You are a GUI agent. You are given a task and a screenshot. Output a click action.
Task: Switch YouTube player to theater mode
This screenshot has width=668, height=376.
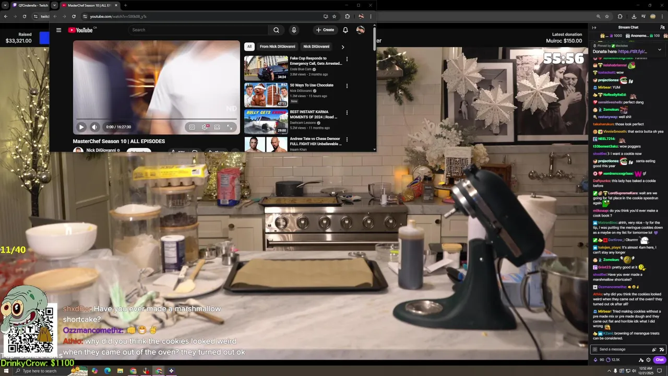217,127
